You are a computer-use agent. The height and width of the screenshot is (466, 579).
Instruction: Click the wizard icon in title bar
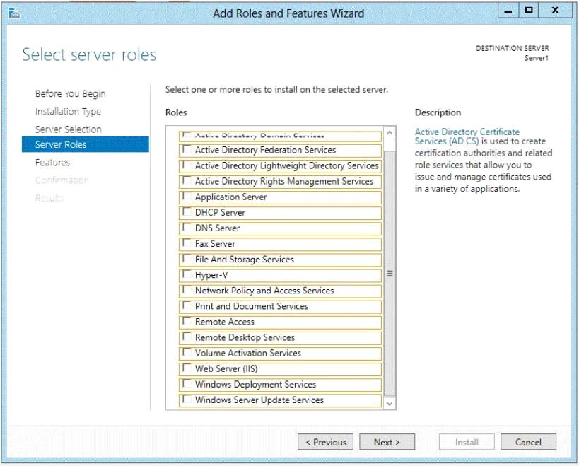(x=13, y=13)
